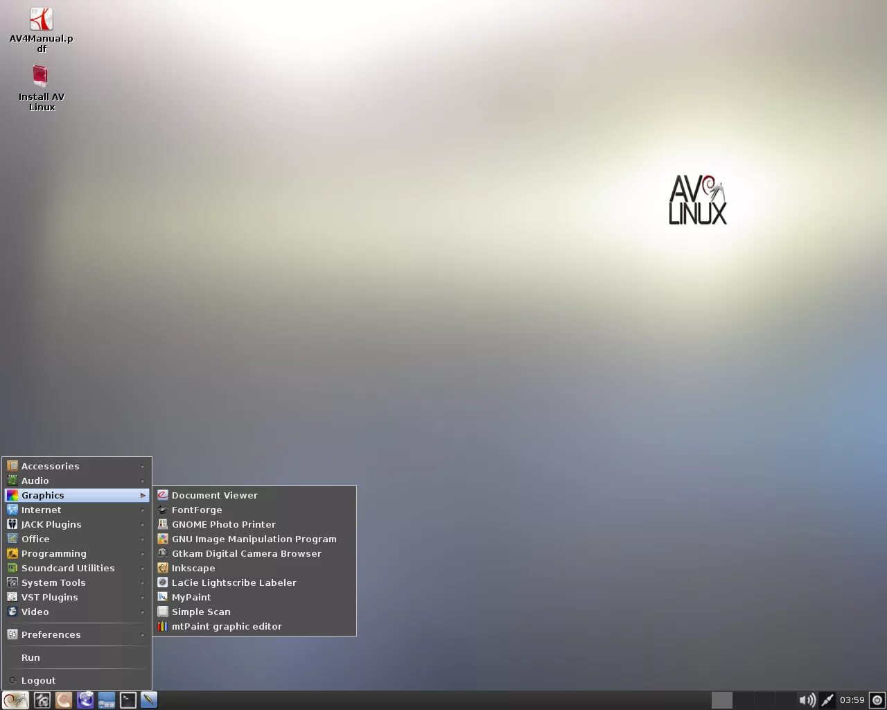
Task: Start mtPaint graphic editor
Action: coord(254,626)
